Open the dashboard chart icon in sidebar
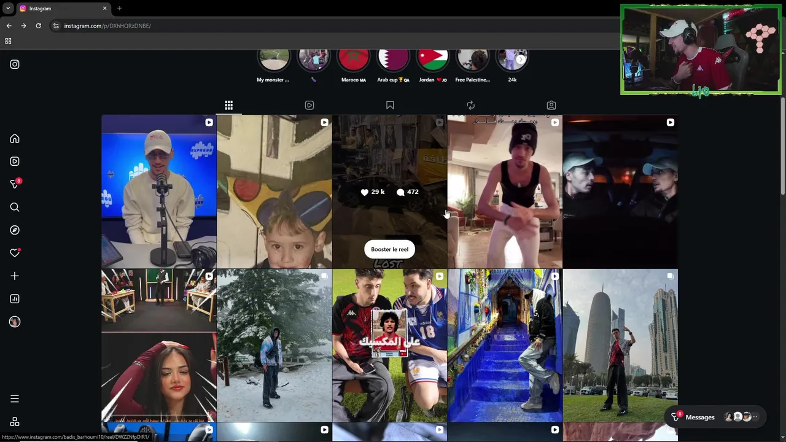Screen dimensions: 786x442 tap(15, 299)
